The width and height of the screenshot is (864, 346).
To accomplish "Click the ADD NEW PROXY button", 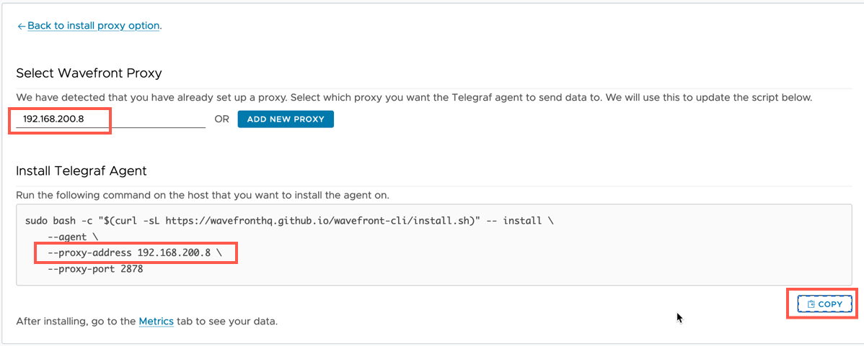I will [286, 119].
